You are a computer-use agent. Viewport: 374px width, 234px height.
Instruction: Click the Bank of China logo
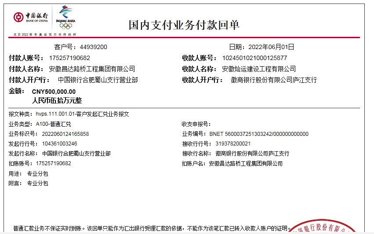(31, 18)
